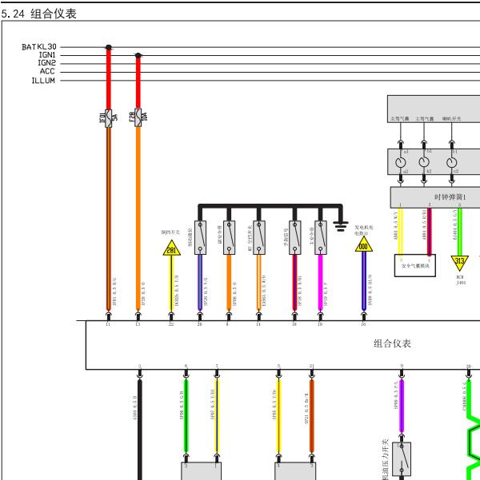Image resolution: width=480 pixels, height=480 pixels.
Task: Click the red wire from IGN1 to fuse F28
Action: click(x=138, y=82)
